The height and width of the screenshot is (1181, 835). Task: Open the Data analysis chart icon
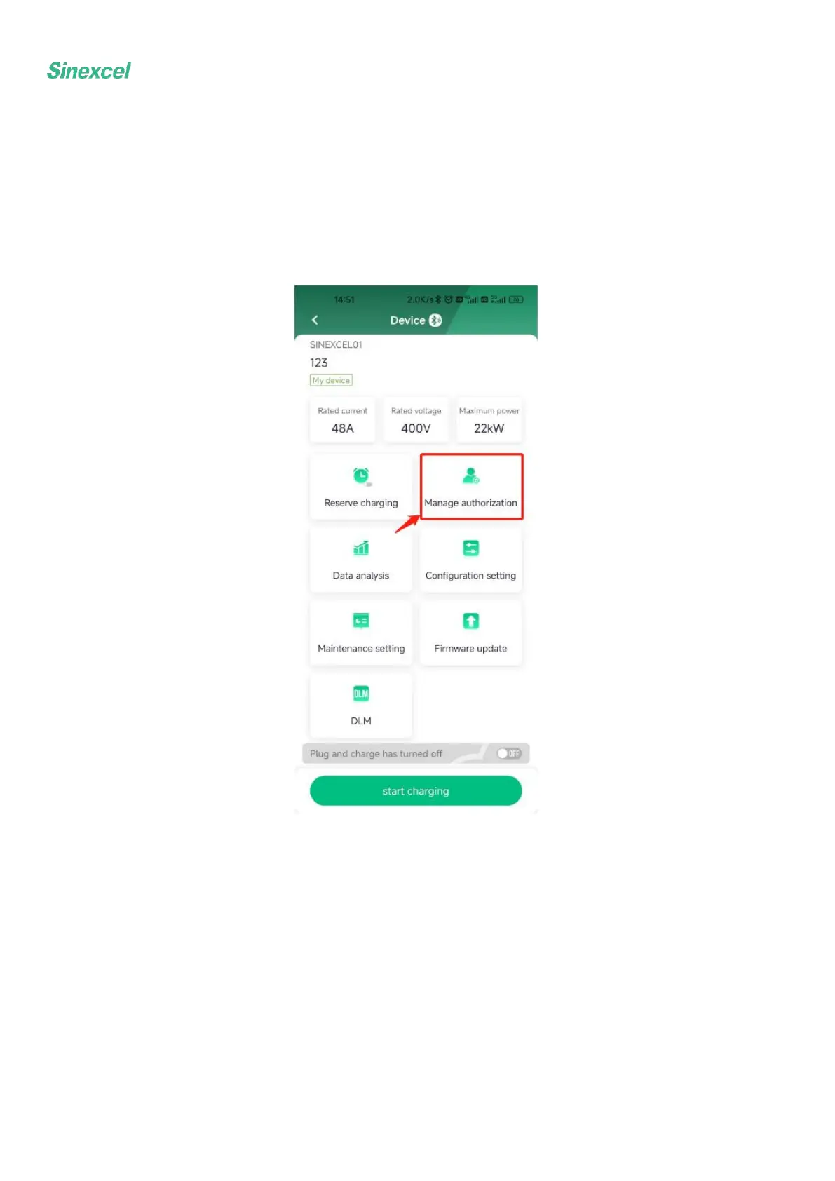click(x=361, y=548)
